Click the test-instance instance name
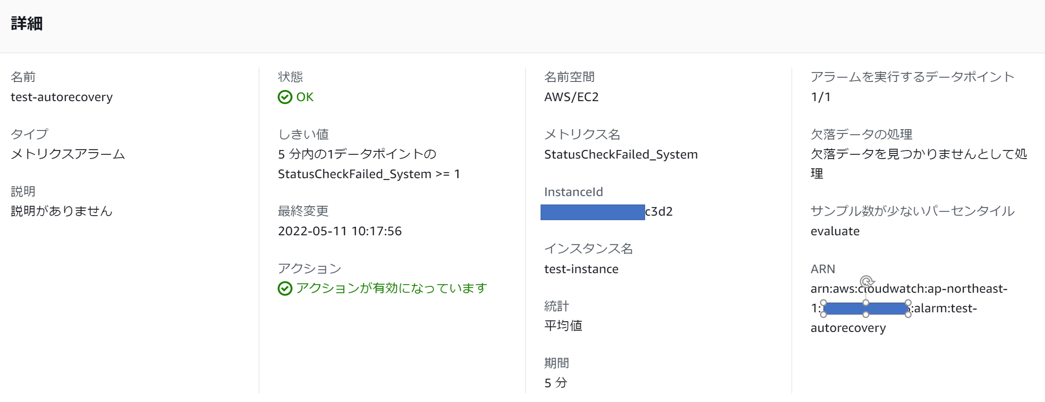Screen dimensions: 1045x402 point(581,269)
